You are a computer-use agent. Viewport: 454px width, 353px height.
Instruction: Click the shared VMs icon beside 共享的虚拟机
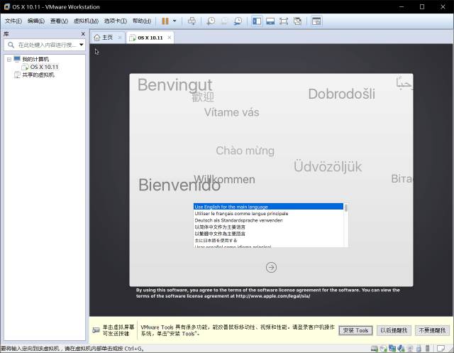(x=17, y=75)
